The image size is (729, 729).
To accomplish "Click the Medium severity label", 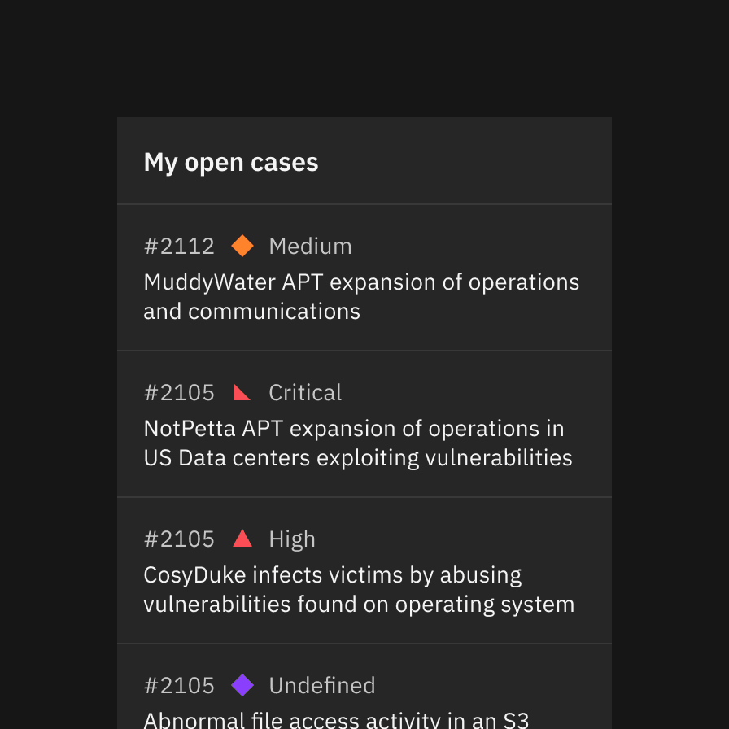I will coord(310,246).
